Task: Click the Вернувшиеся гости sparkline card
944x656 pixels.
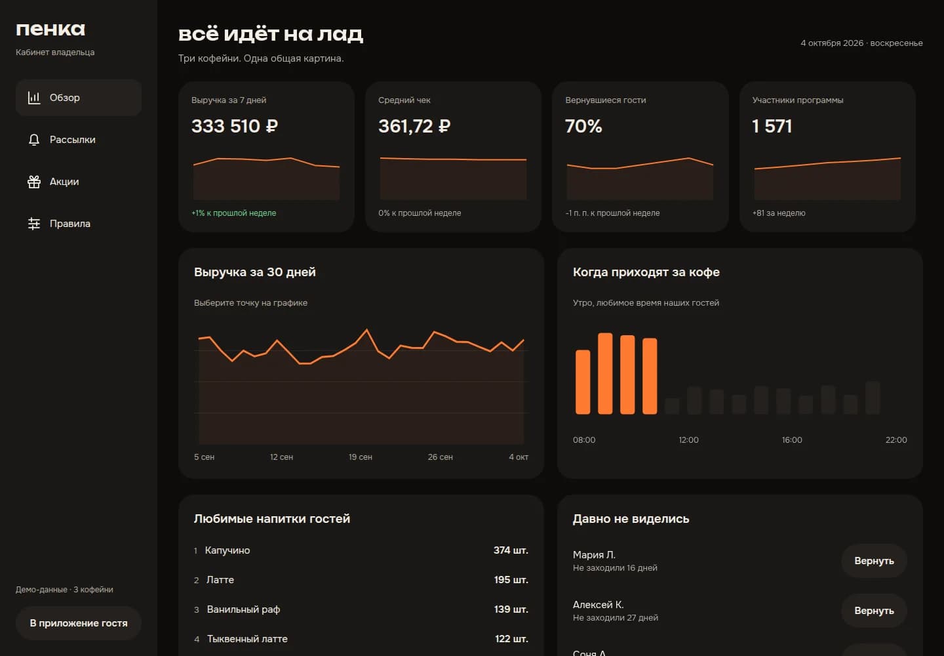Action: point(640,157)
